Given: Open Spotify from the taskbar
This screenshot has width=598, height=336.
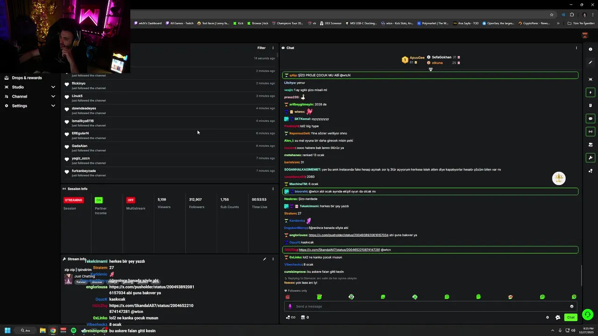Looking at the screenshot, I should click(x=73, y=330).
